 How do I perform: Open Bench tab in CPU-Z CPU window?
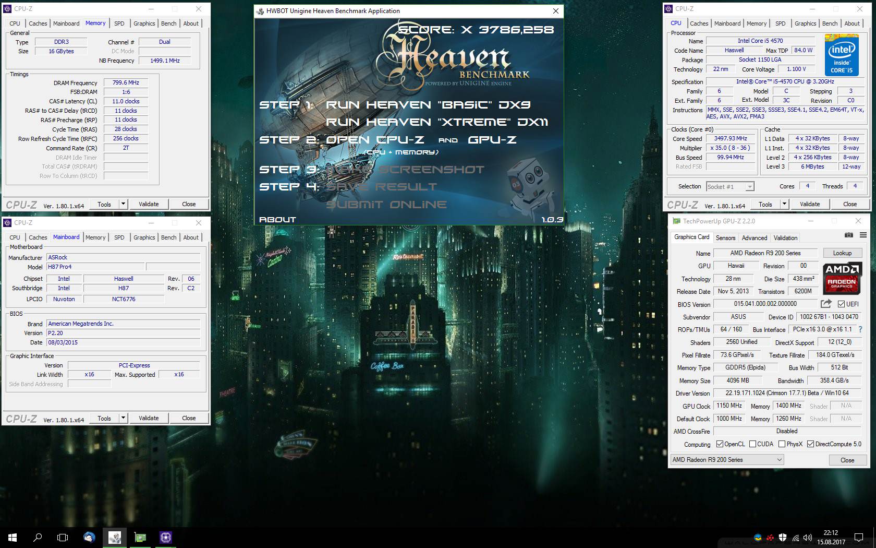[x=830, y=23]
